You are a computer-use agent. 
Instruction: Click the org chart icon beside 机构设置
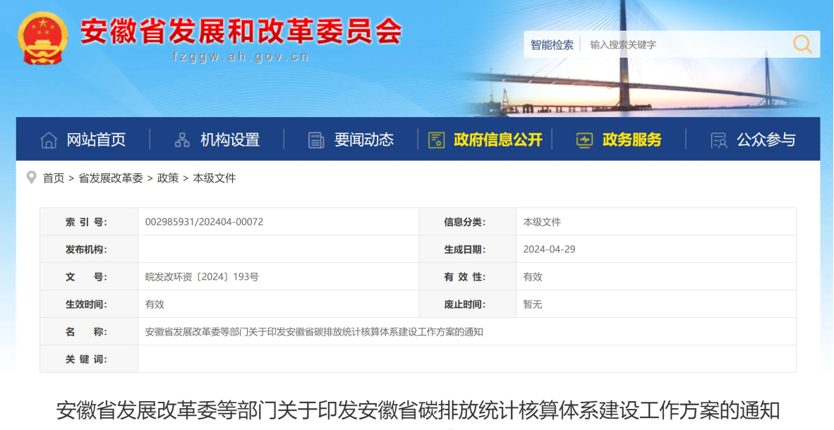pyautogui.click(x=182, y=140)
